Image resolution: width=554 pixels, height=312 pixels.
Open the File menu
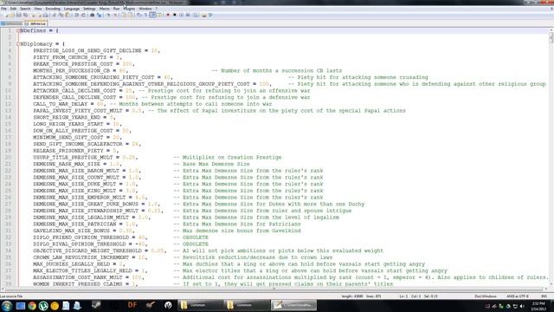[x=3, y=9]
